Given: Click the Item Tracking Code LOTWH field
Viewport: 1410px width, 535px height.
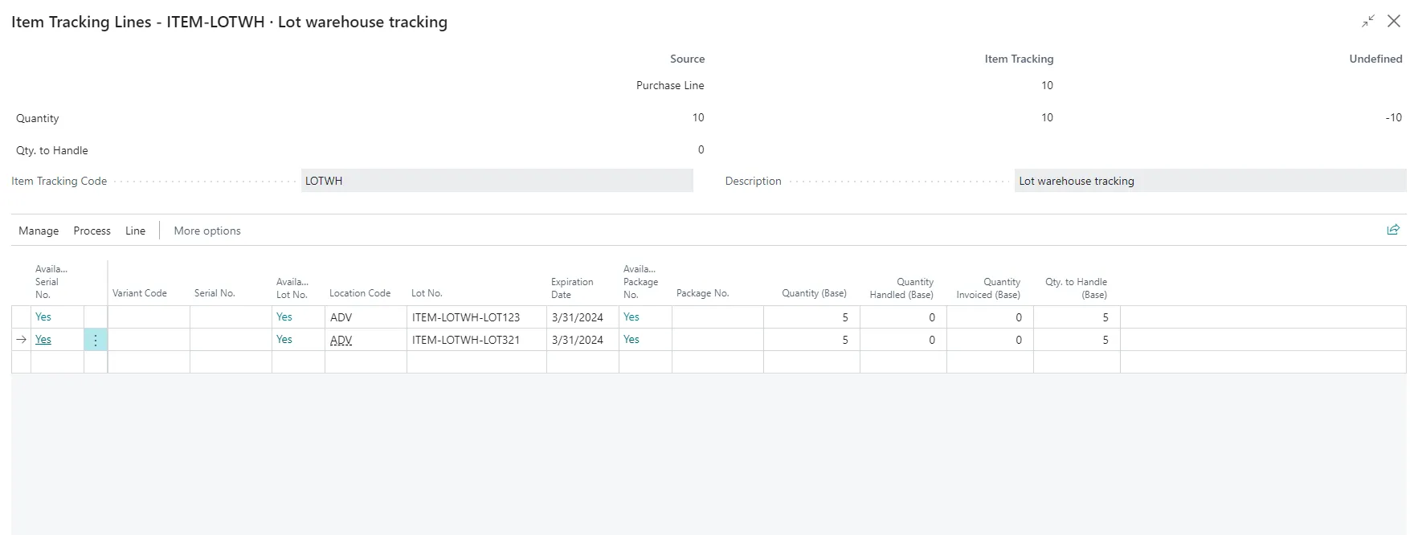Looking at the screenshot, I should [497, 181].
